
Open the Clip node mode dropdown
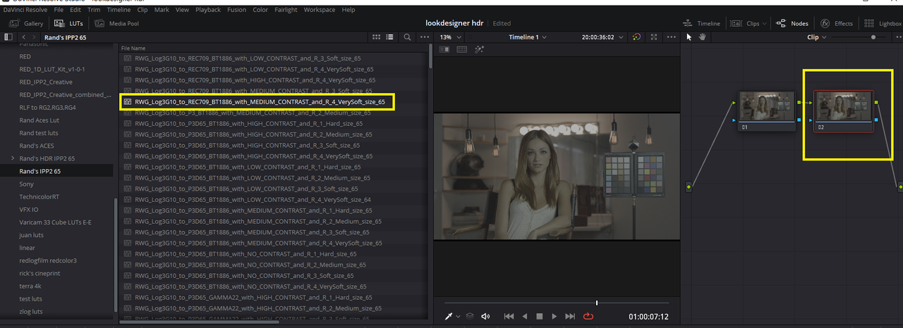(x=816, y=37)
